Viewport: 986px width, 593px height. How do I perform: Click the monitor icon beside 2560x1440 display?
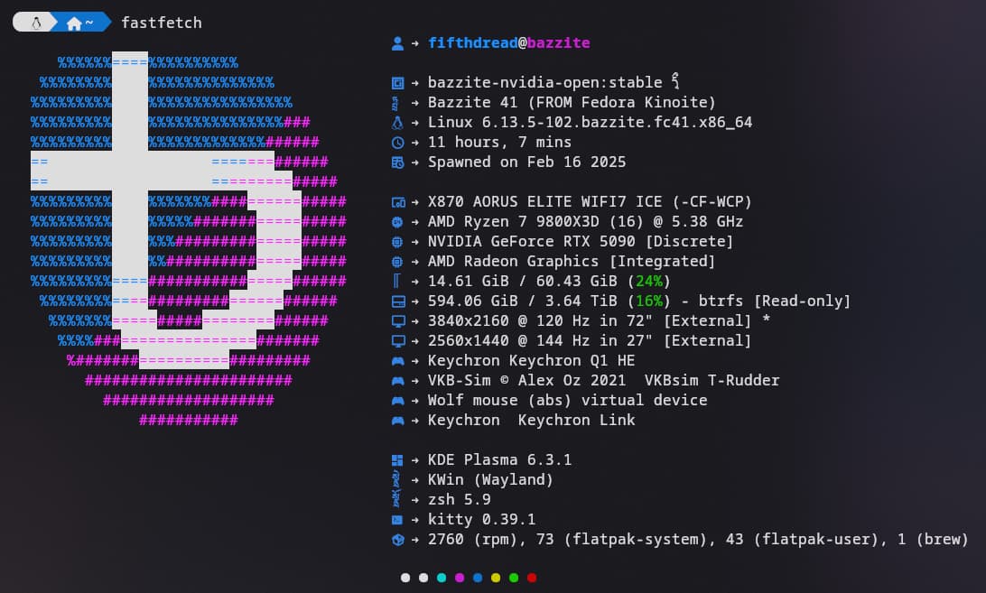[x=398, y=341]
